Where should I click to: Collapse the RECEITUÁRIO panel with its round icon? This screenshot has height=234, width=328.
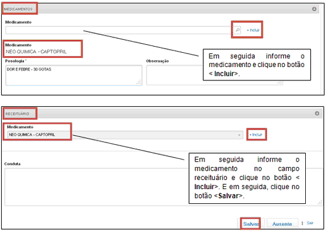pyautogui.click(x=317, y=113)
